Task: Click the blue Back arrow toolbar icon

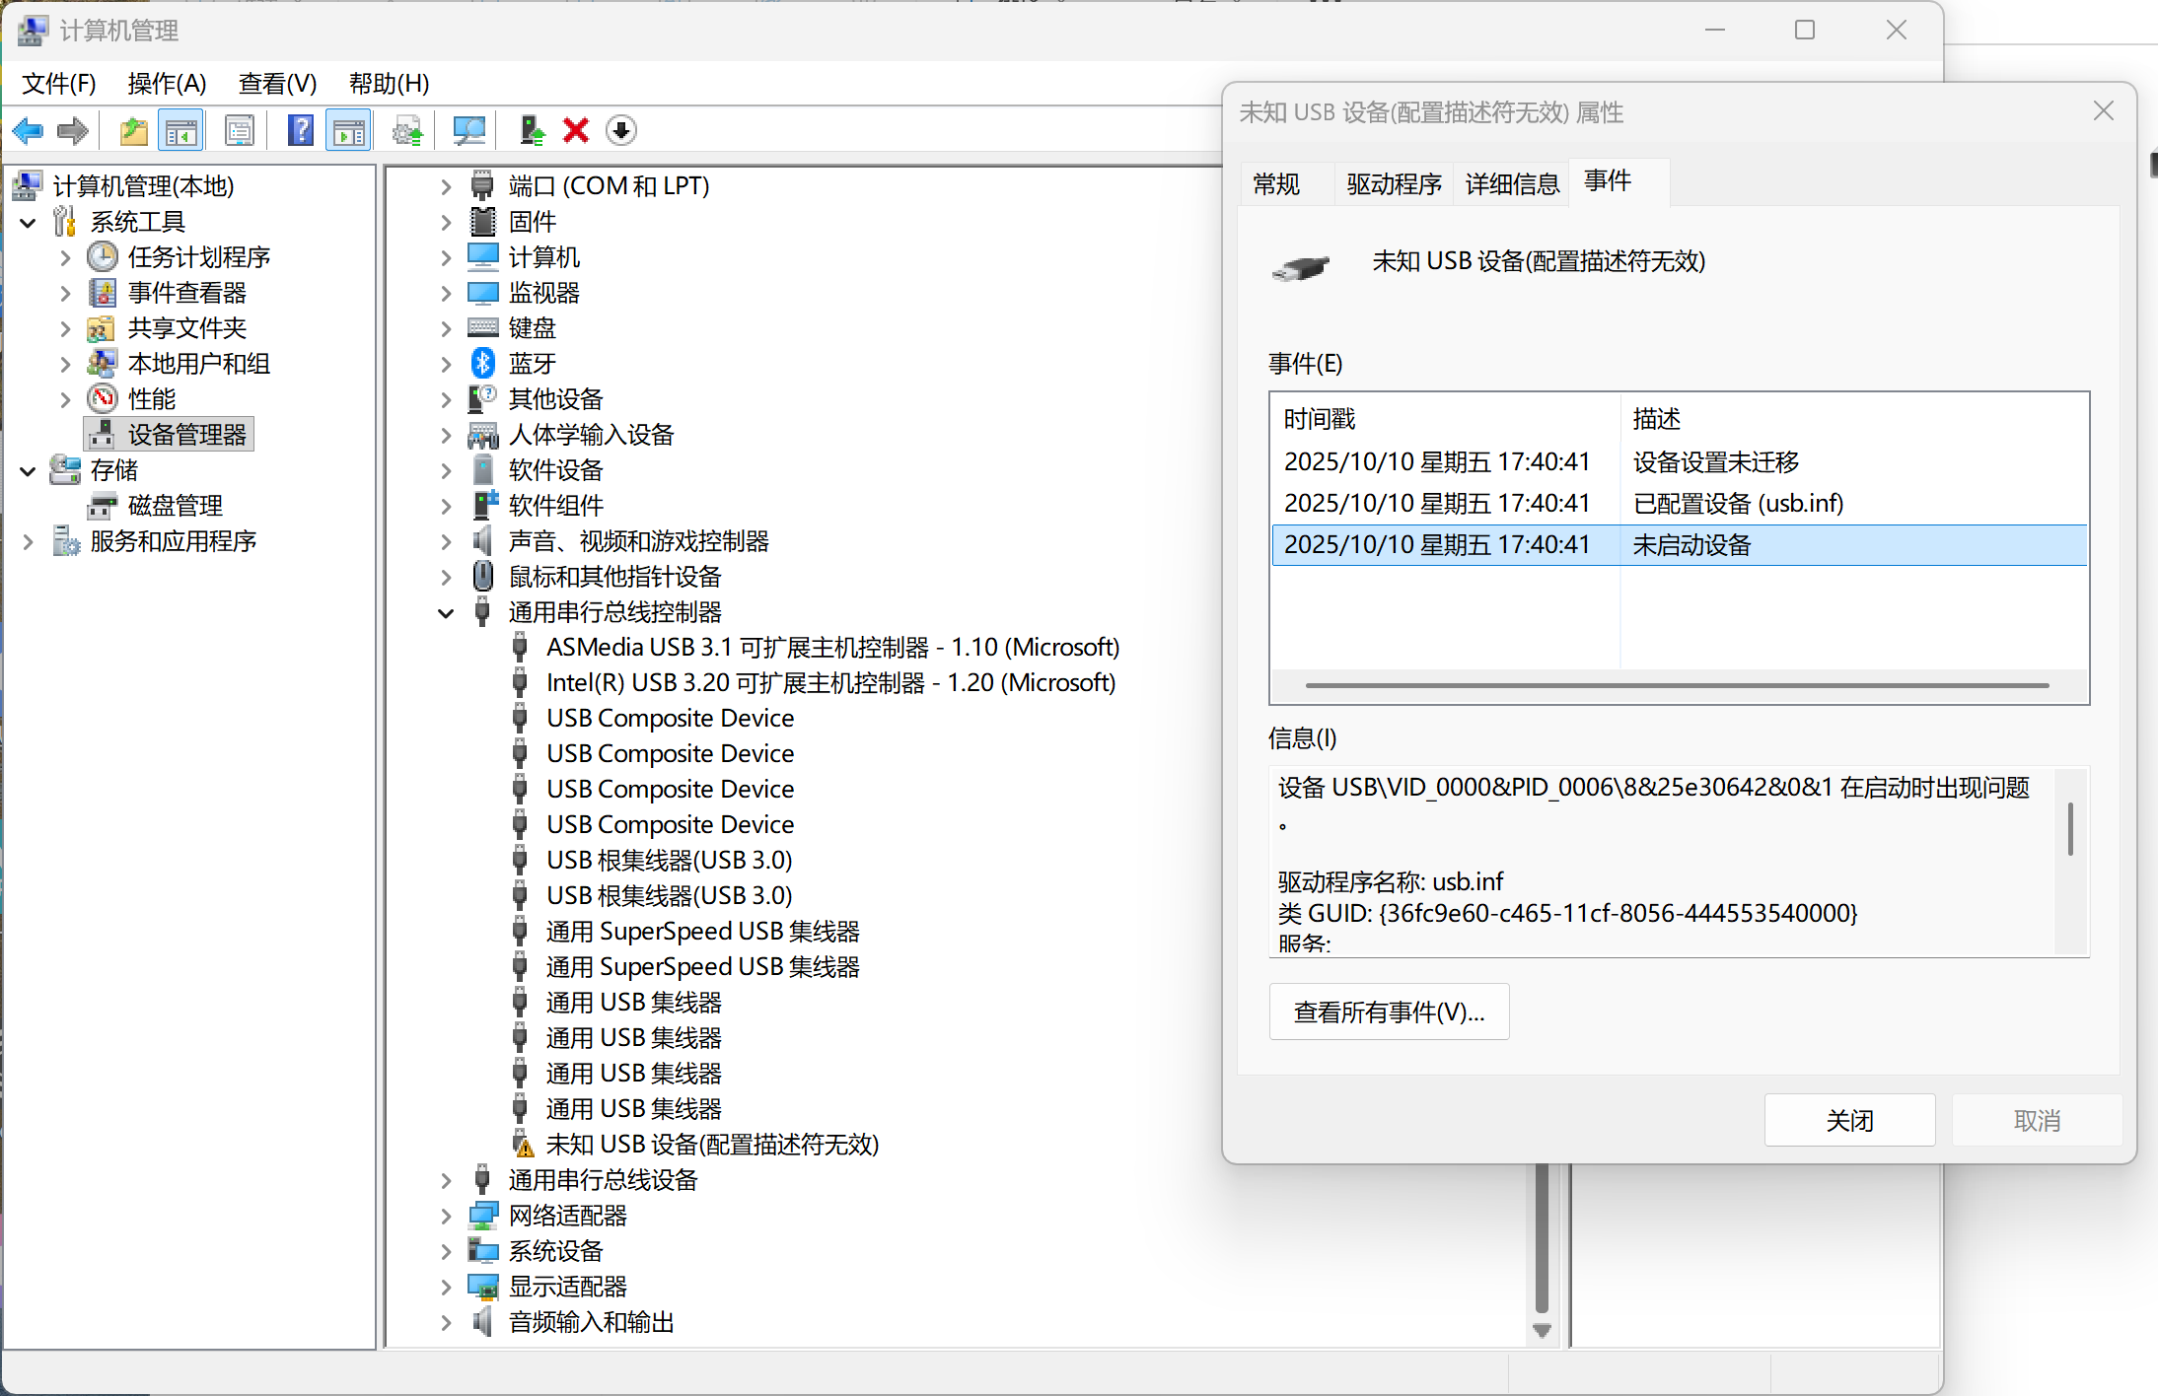Action: [28, 130]
